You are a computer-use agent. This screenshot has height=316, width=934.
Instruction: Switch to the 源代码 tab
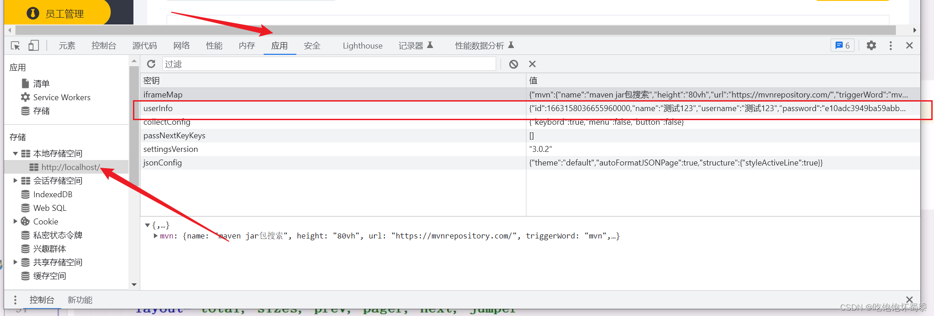[144, 45]
